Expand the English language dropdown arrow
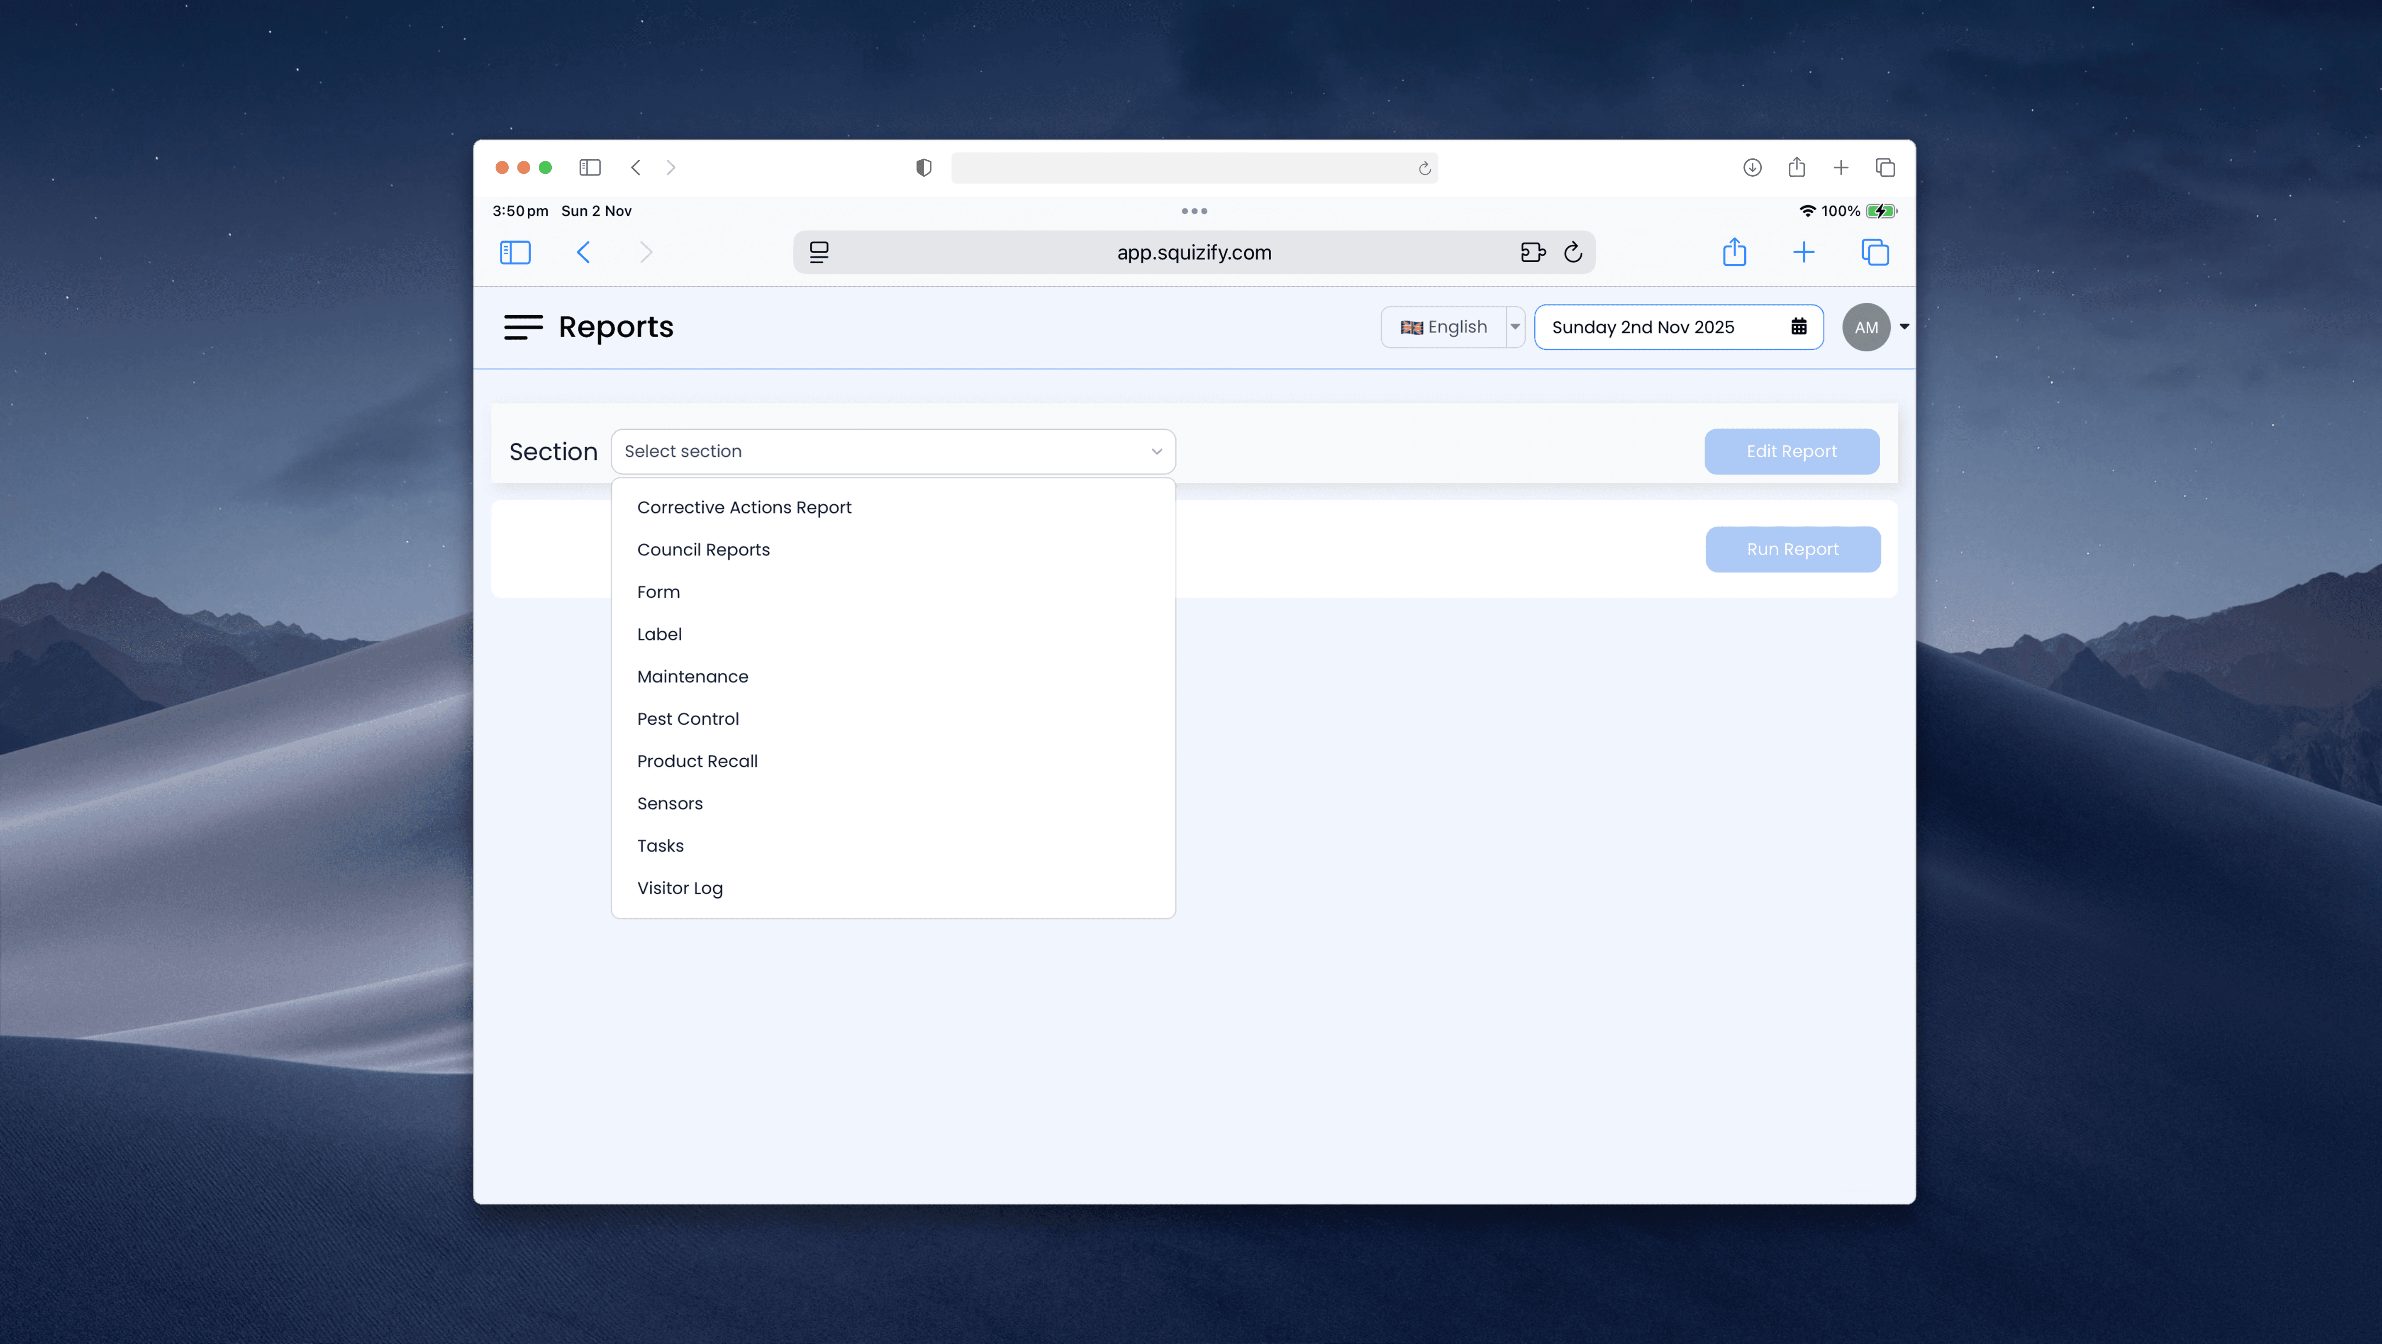Screen dimensions: 2382x1344 coord(1515,327)
